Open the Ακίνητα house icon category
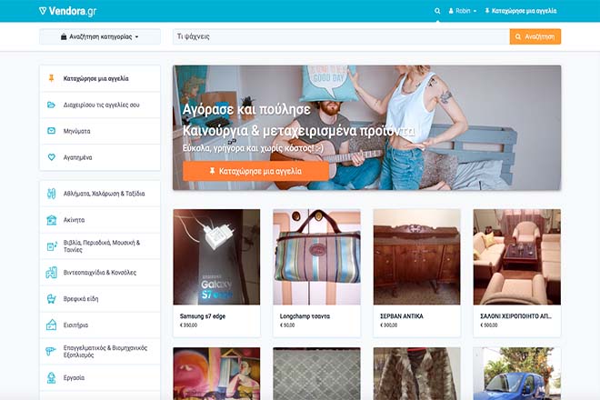The image size is (600, 400). pos(51,220)
